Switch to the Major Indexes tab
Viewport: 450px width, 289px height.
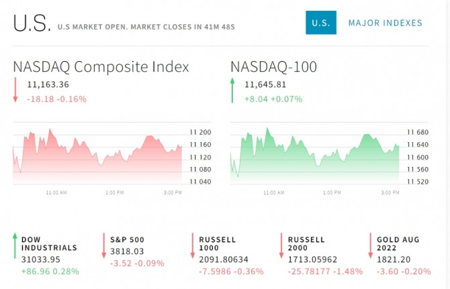tap(385, 23)
